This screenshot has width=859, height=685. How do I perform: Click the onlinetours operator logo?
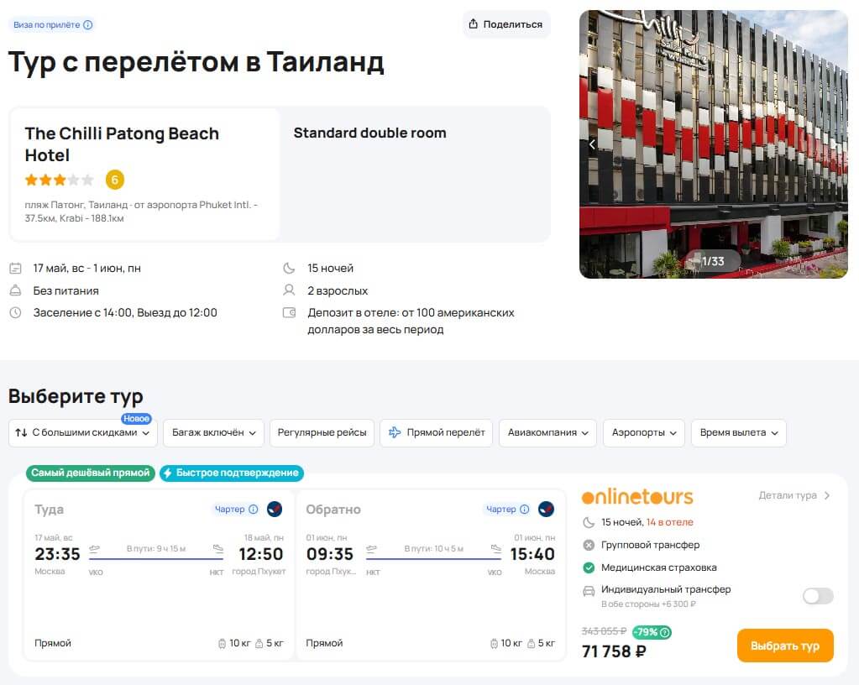coord(637,496)
